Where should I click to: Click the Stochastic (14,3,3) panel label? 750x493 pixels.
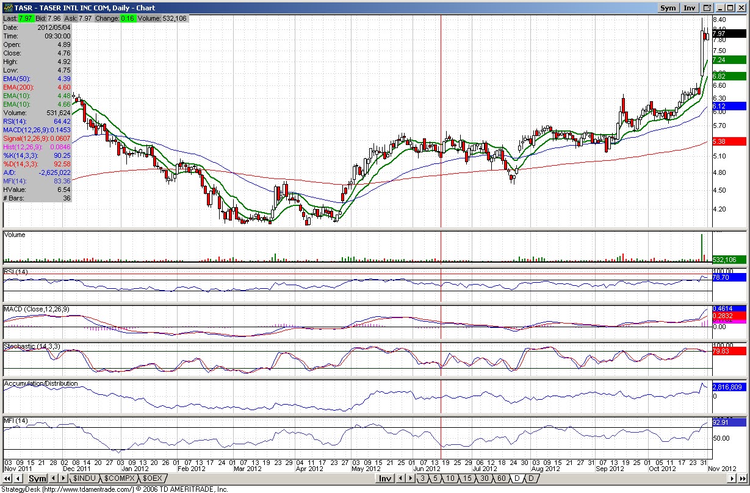point(32,346)
